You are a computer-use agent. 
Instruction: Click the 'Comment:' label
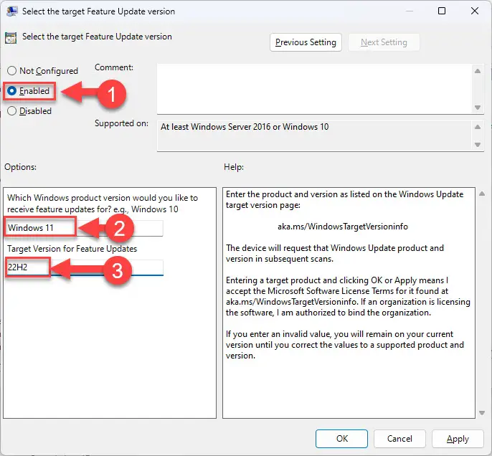(114, 67)
